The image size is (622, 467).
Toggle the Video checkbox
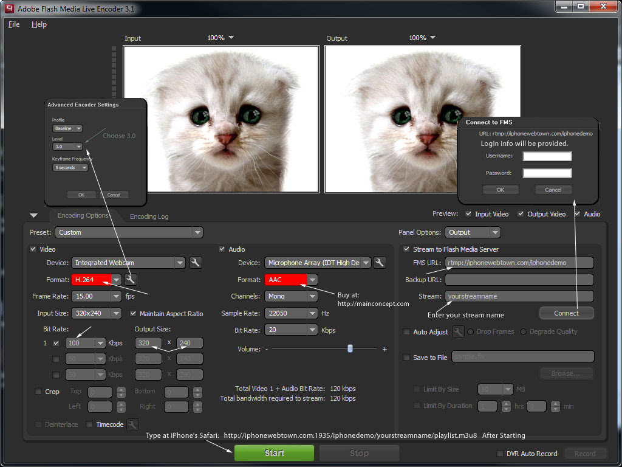(x=33, y=249)
